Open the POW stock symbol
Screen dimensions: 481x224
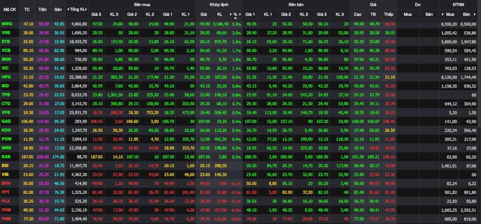[6, 139]
